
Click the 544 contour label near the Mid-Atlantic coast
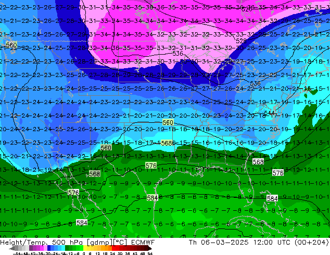270,113
